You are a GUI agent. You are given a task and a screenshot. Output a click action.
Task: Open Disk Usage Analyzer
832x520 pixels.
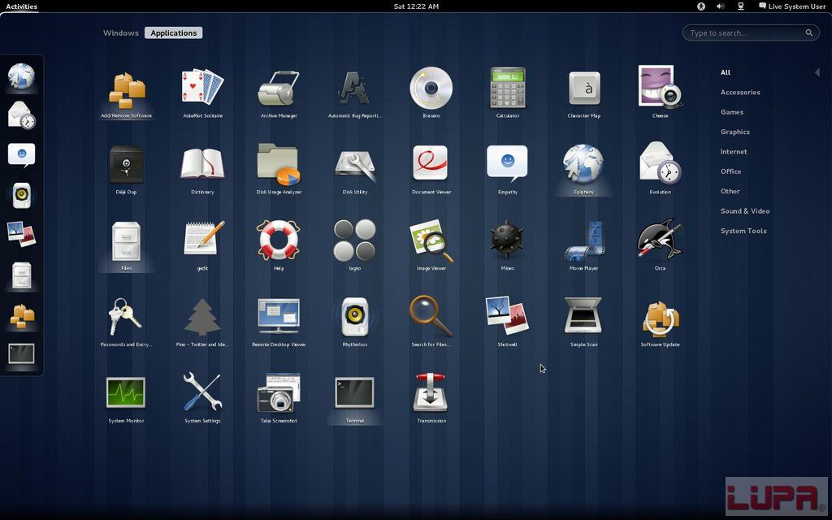tap(279, 169)
